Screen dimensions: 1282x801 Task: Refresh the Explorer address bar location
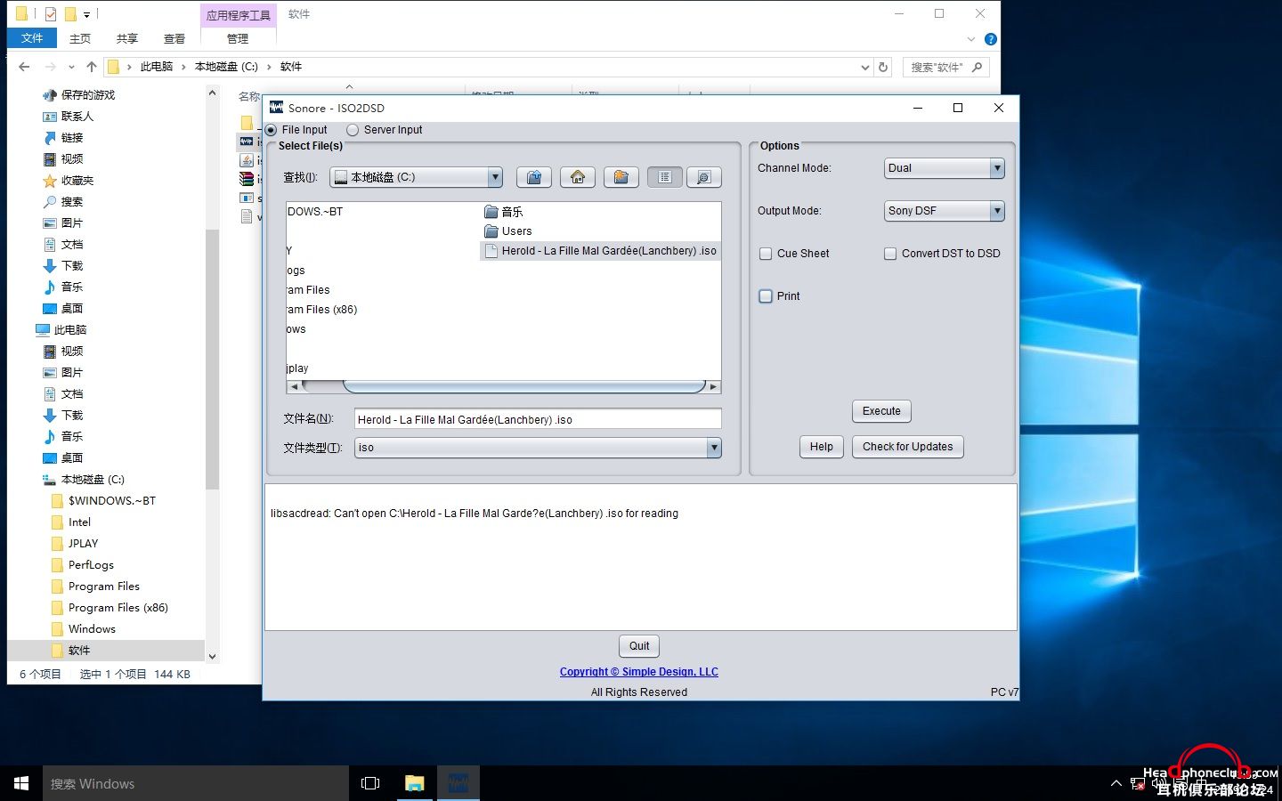883,67
